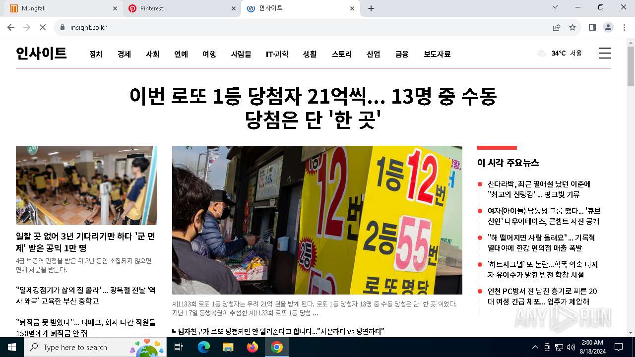Open the 경제 section

124,54
